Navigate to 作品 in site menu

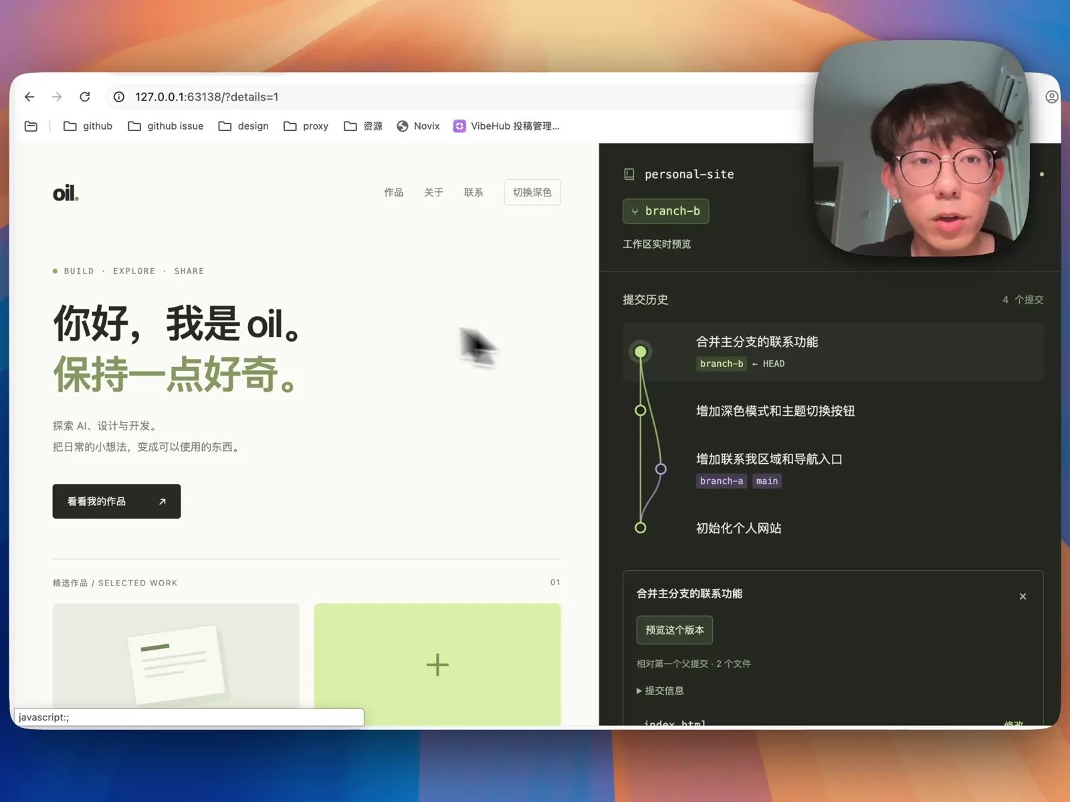[394, 192]
